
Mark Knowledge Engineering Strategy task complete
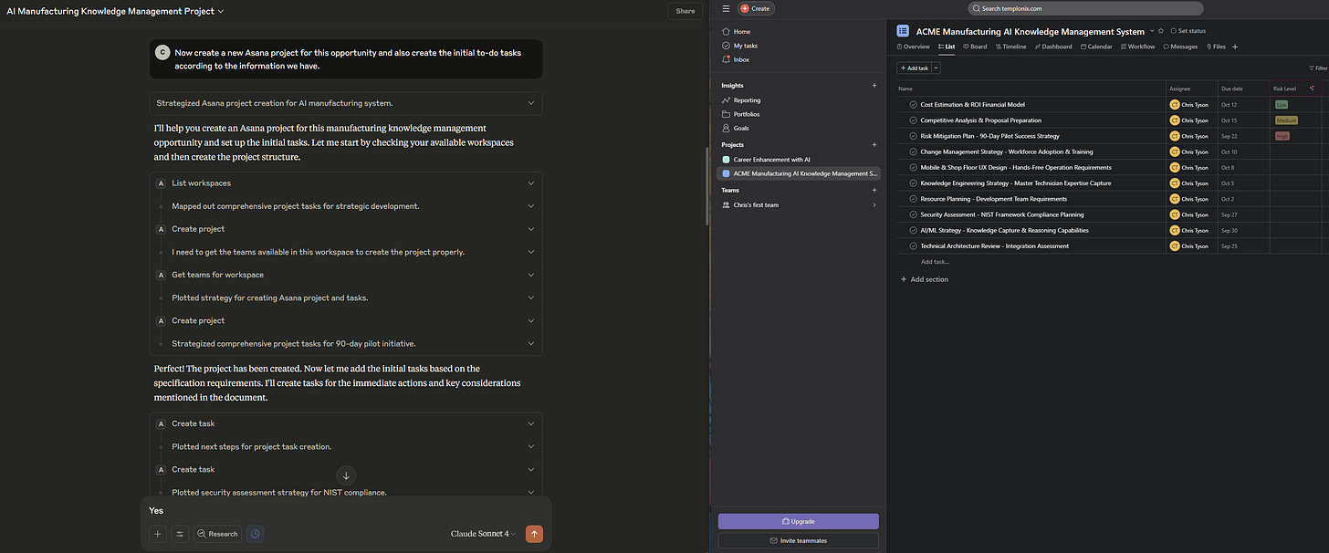[x=913, y=183]
